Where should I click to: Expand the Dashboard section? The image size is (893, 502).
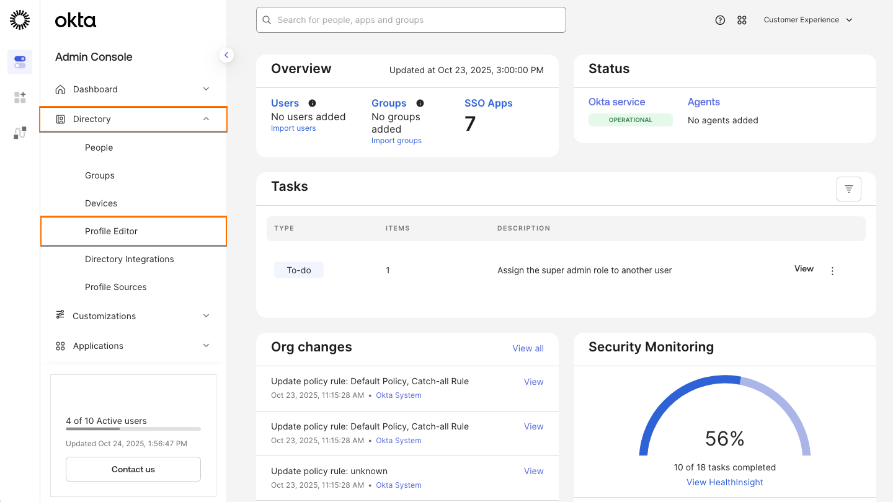132,89
